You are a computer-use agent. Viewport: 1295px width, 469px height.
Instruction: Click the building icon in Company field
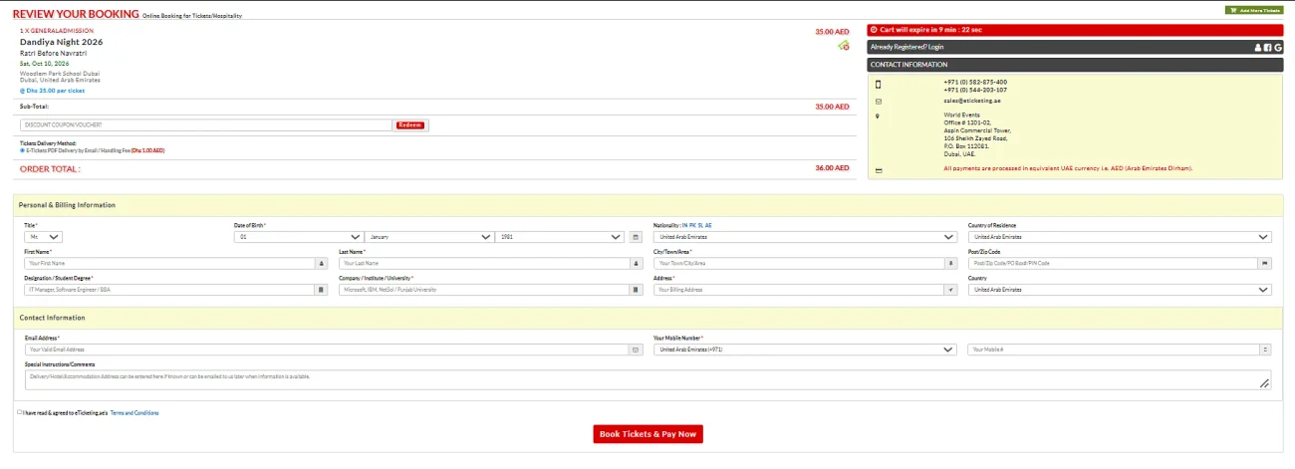[x=637, y=290]
